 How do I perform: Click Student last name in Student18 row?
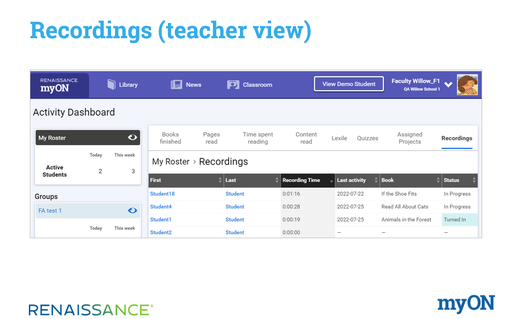point(234,194)
